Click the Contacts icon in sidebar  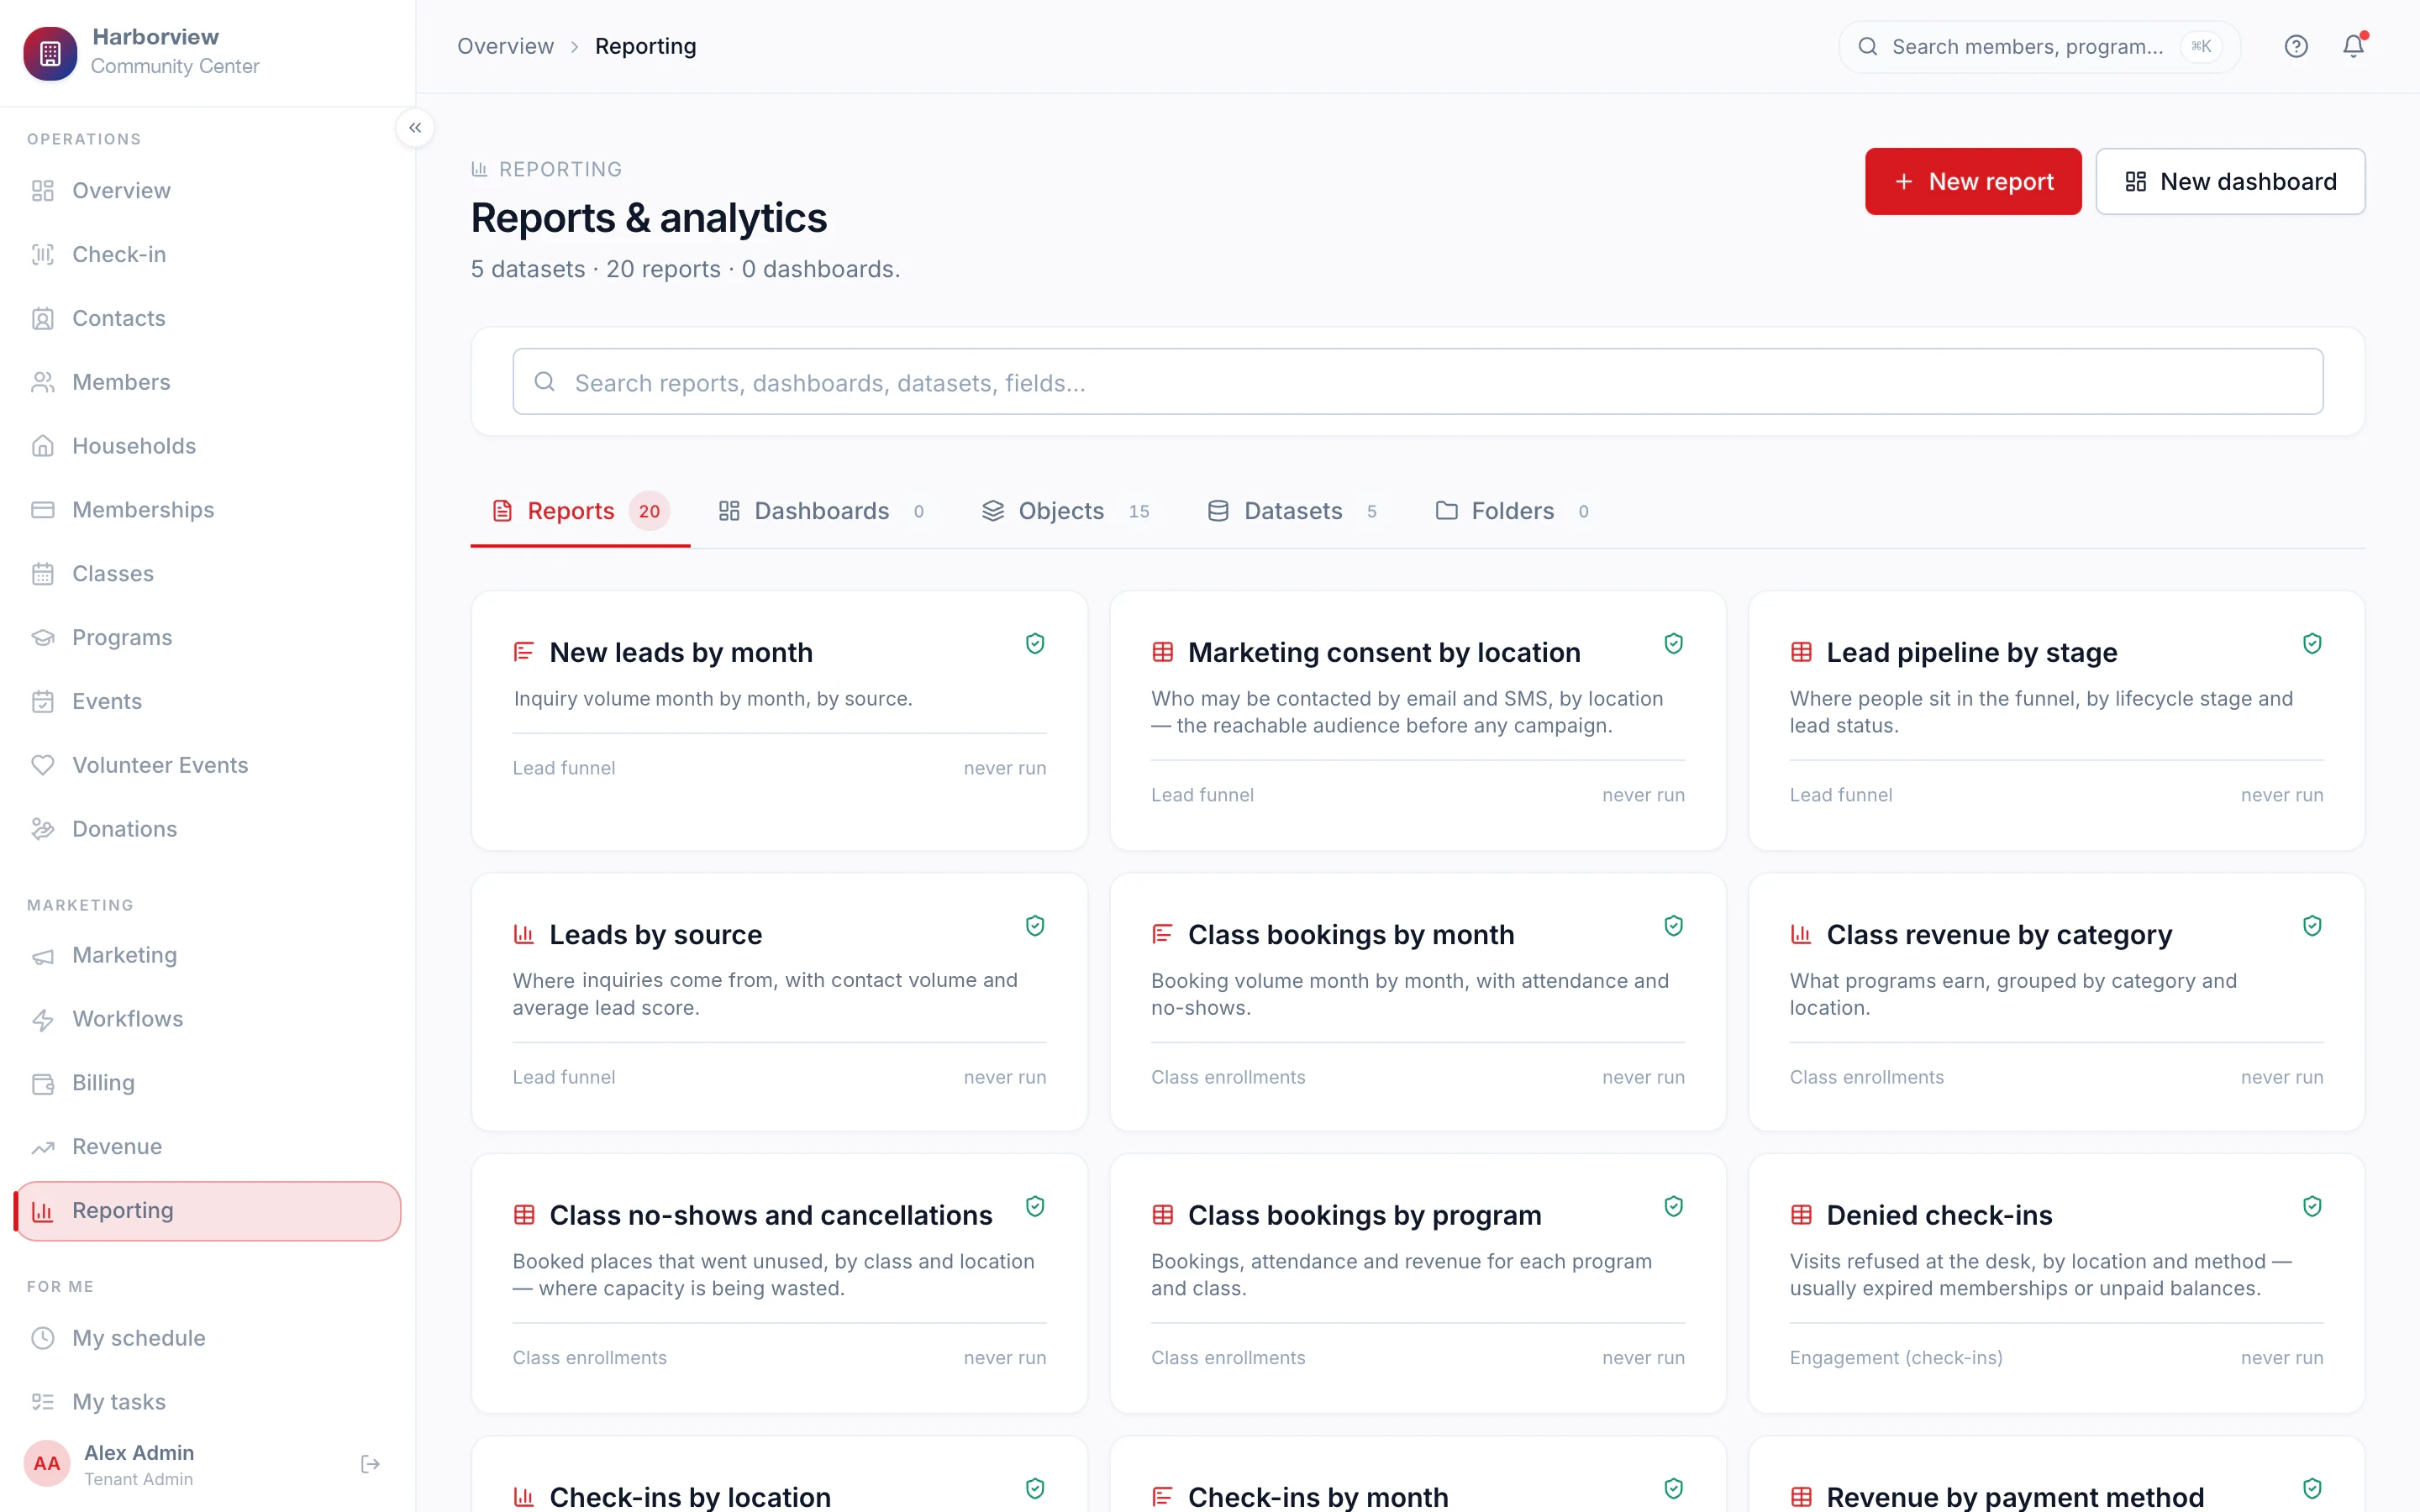[43, 319]
